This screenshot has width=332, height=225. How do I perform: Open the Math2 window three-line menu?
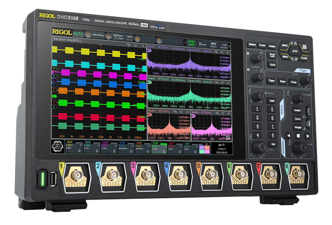pyautogui.click(x=222, y=83)
